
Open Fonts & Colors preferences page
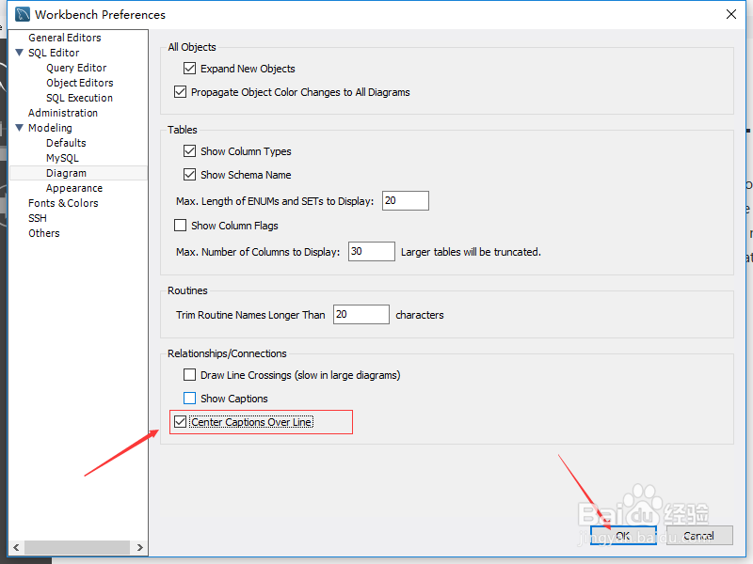[63, 203]
